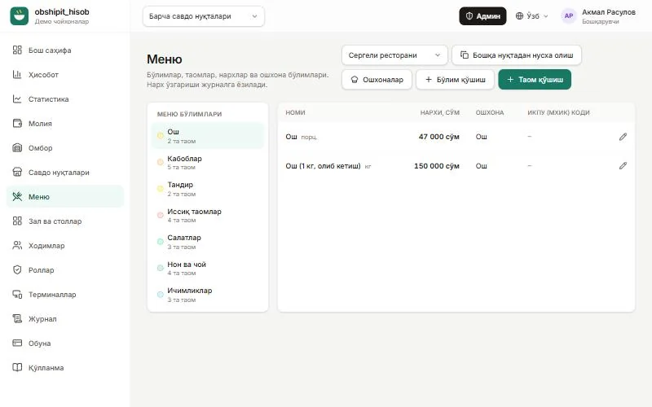Expand the Ўзб language chevron

(546, 16)
